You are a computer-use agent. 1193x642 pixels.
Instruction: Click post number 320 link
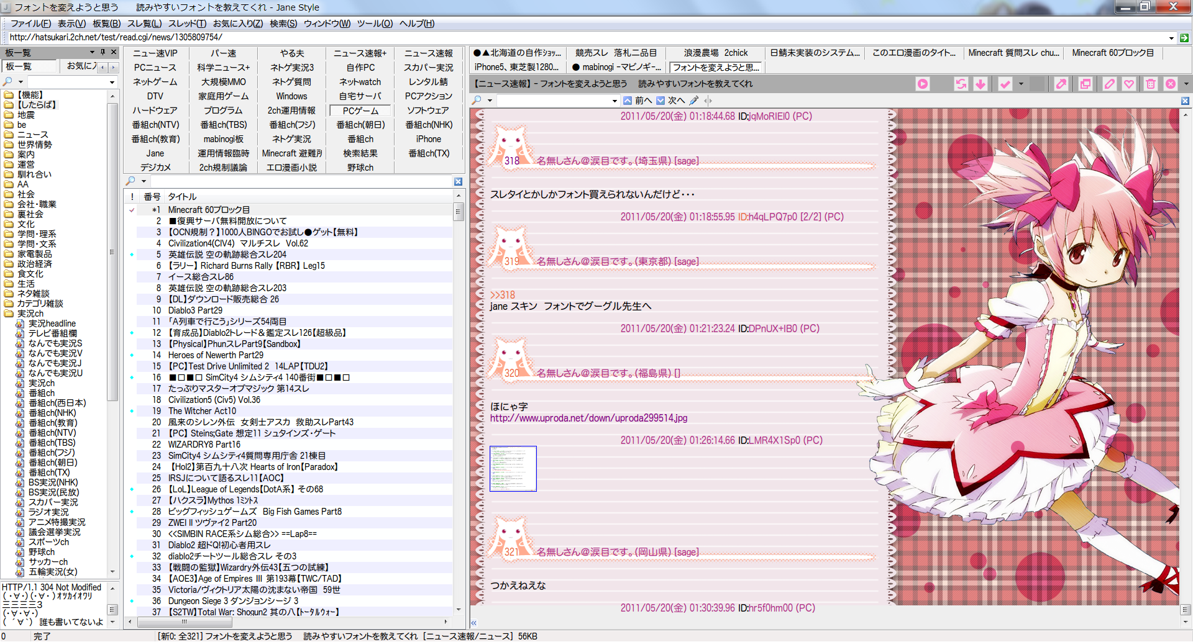click(511, 373)
